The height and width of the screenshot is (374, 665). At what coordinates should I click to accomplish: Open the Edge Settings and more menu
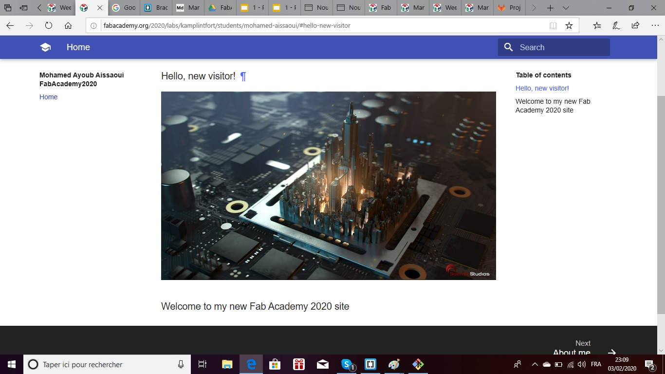coord(655,26)
